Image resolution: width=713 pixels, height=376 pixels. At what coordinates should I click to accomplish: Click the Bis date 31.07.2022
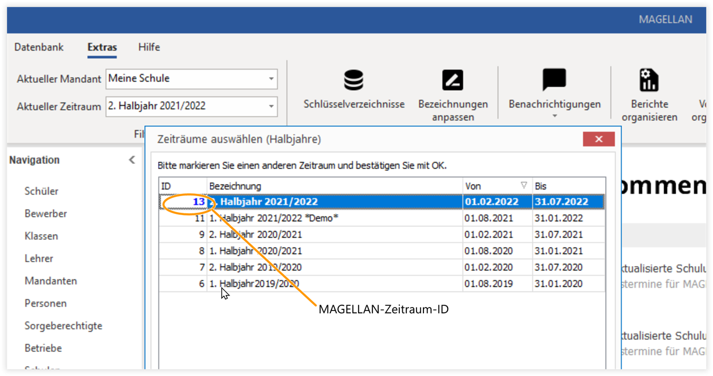(x=562, y=202)
